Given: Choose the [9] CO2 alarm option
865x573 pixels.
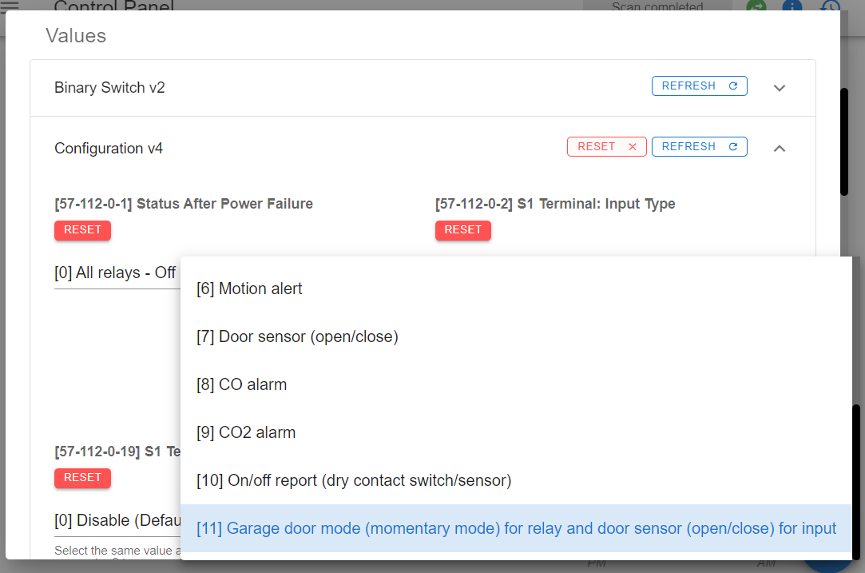Looking at the screenshot, I should tap(246, 432).
